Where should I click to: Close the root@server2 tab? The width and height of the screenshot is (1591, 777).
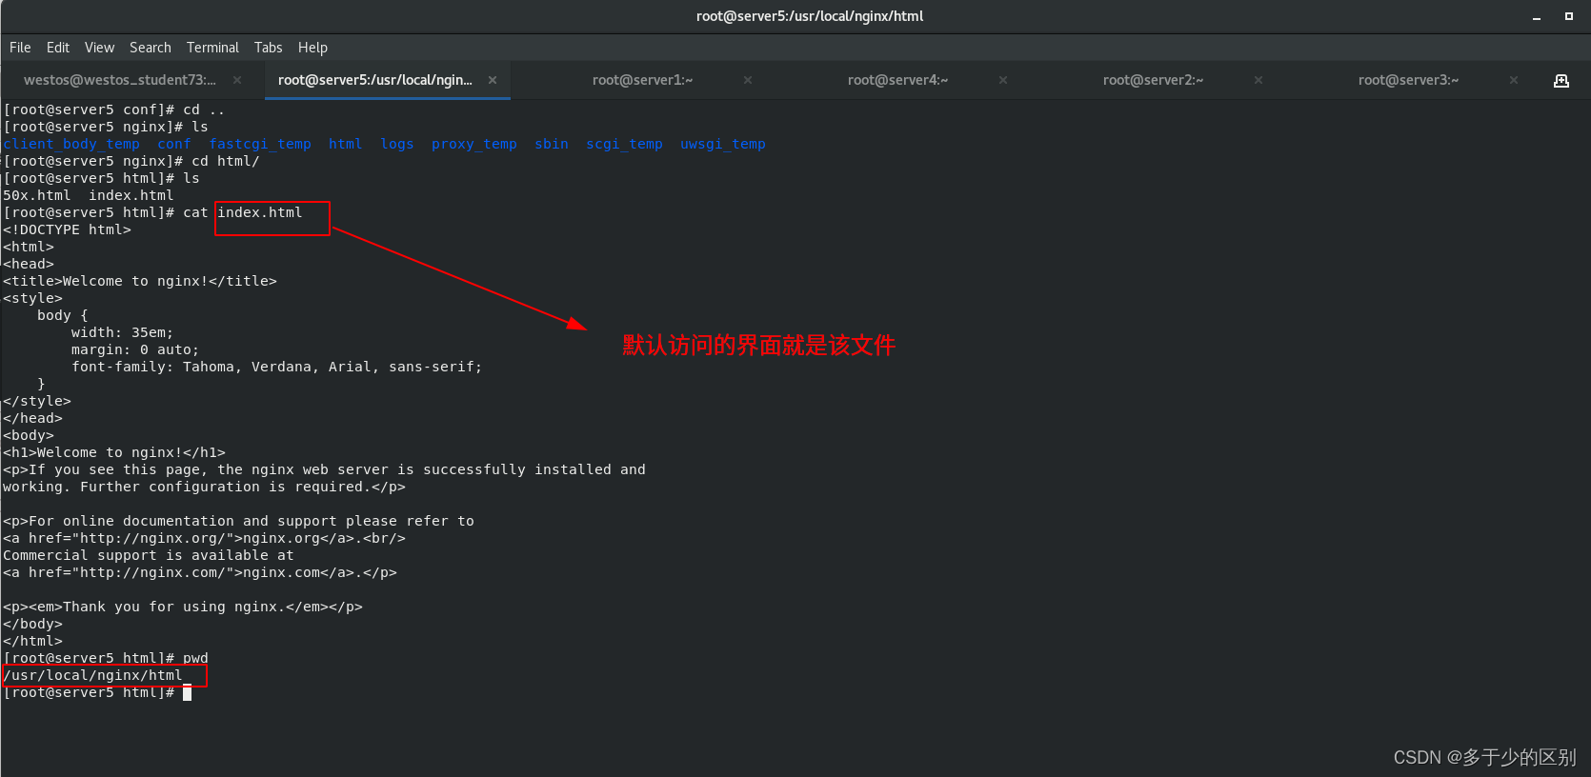(1259, 80)
